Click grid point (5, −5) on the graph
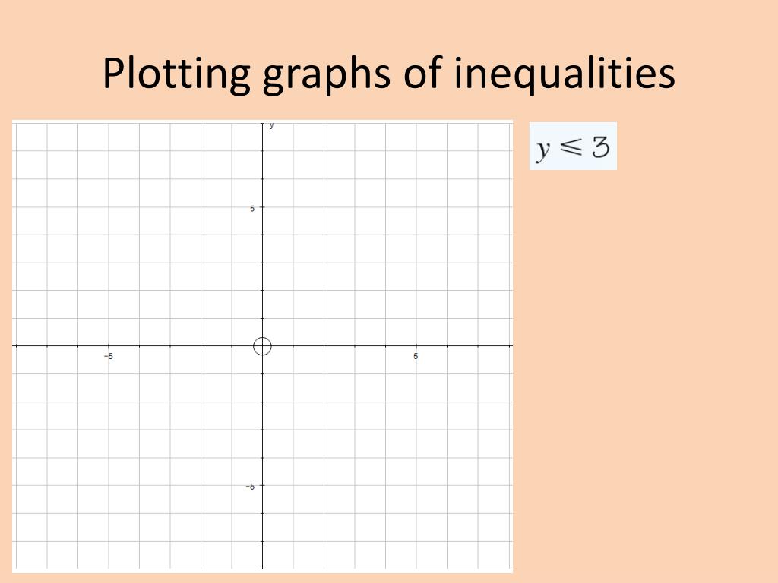This screenshot has height=583, width=778. coord(416,485)
